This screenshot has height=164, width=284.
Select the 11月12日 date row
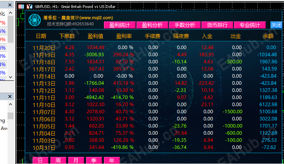[x=44, y=91]
